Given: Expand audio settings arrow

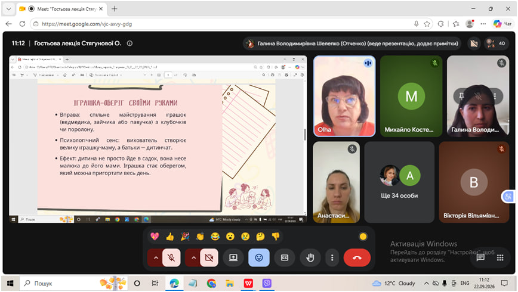Looking at the screenshot, I should pos(156,257).
